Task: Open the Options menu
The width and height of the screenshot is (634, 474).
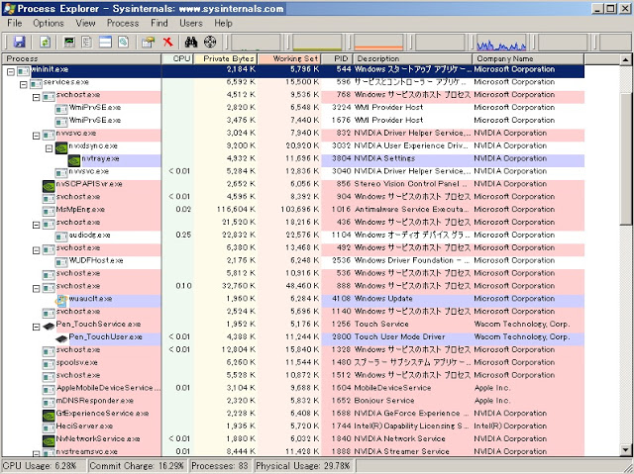Action: pos(49,23)
